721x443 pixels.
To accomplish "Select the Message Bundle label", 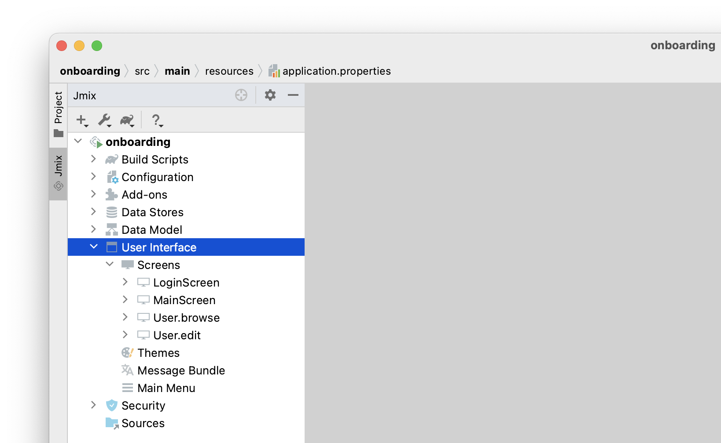I will (x=181, y=370).
